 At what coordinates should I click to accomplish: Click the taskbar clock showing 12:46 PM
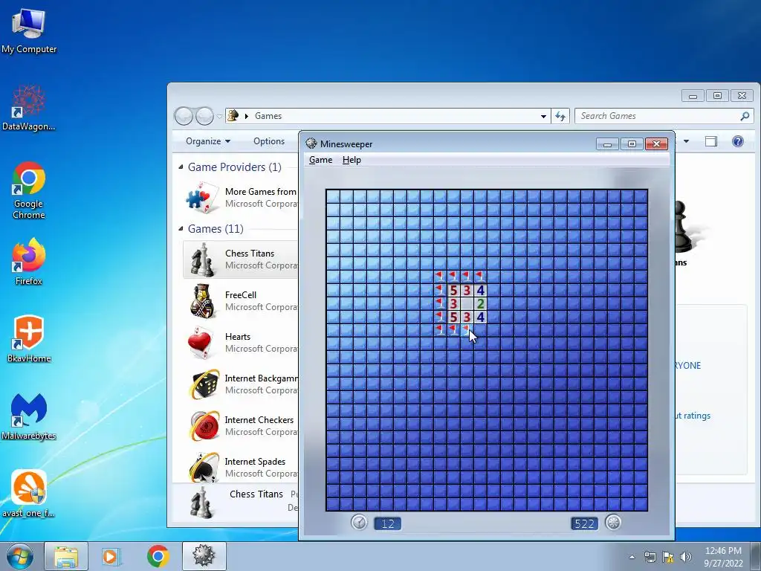723,557
